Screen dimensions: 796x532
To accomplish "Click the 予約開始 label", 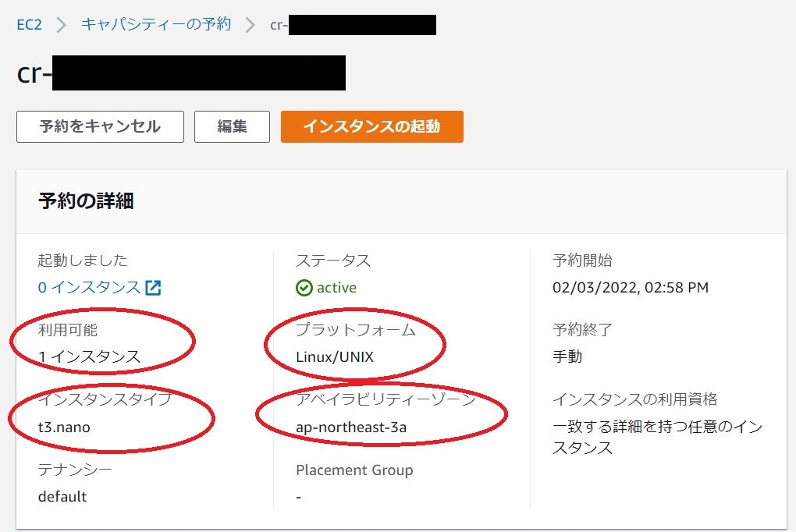I will [x=582, y=261].
